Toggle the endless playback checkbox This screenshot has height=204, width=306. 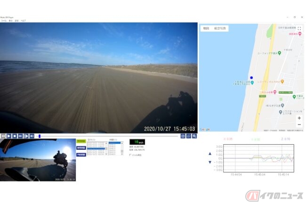tap(130, 155)
